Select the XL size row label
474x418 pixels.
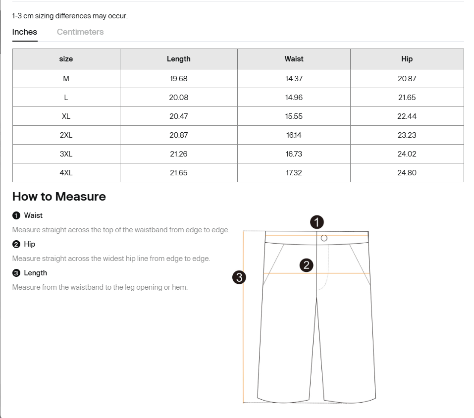(66, 116)
